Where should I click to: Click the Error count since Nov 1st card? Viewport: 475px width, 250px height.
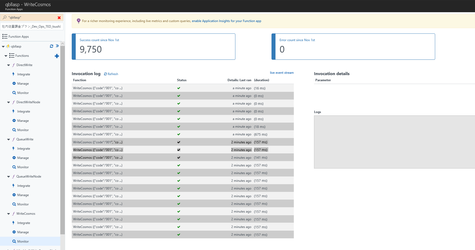pos(353,46)
